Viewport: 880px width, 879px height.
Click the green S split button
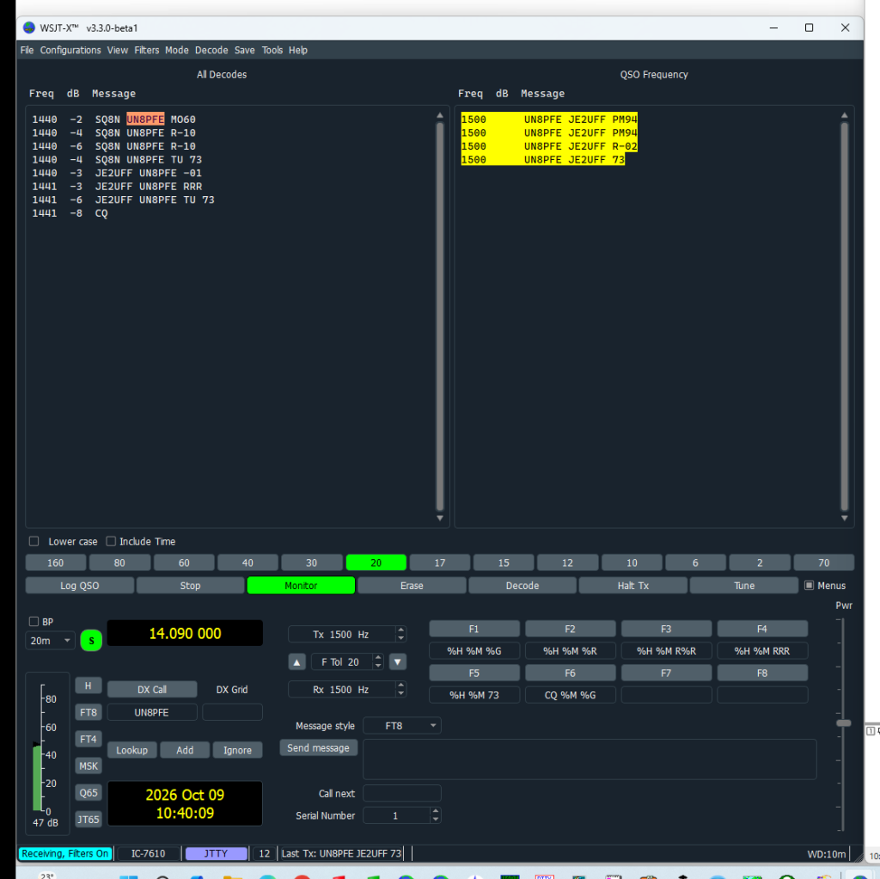coord(91,640)
